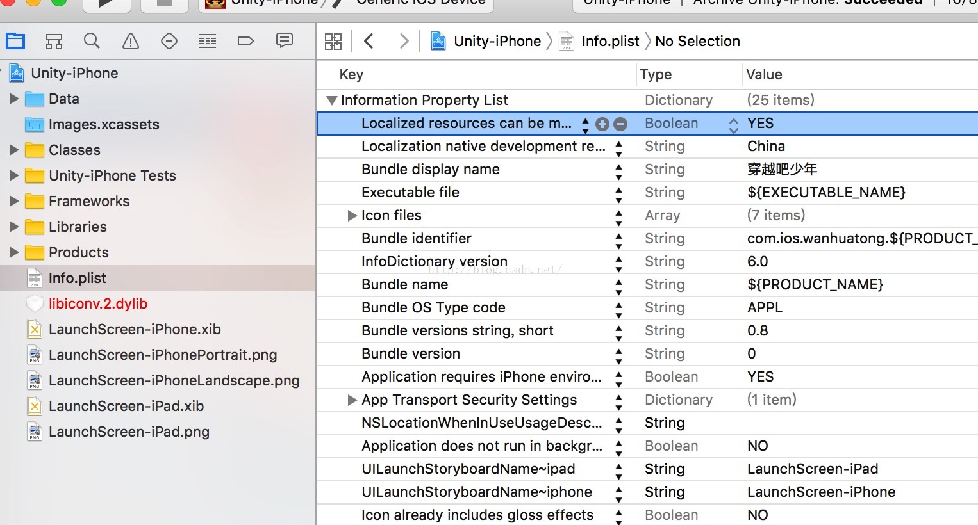
Task: Expand the Icon files array
Action: tap(352, 216)
